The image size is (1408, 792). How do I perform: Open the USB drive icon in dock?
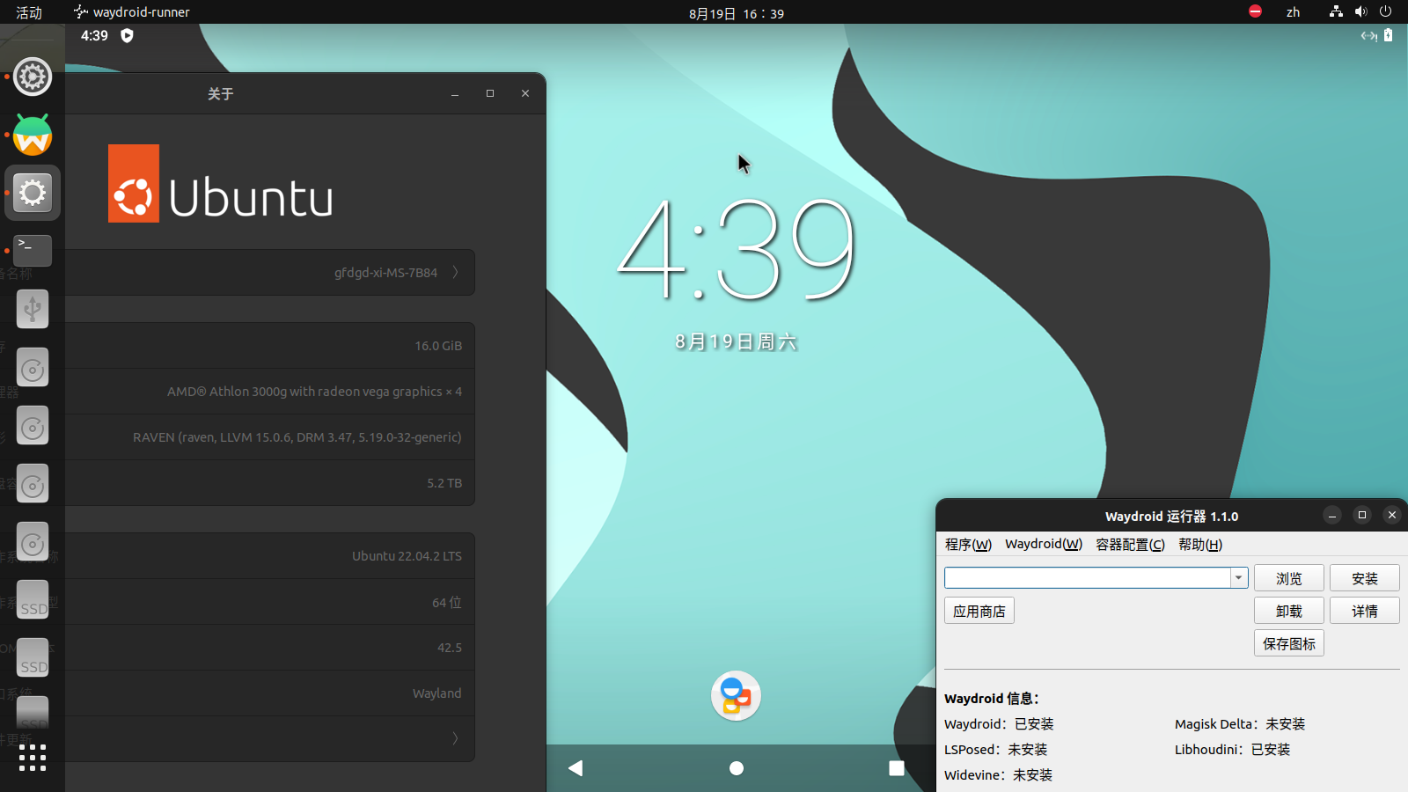pos(33,309)
